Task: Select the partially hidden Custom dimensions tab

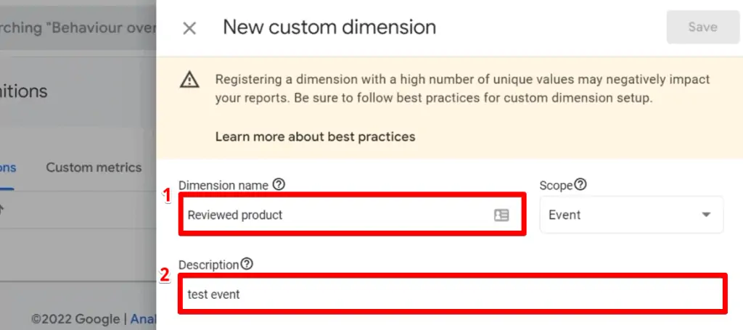Action: [8, 168]
